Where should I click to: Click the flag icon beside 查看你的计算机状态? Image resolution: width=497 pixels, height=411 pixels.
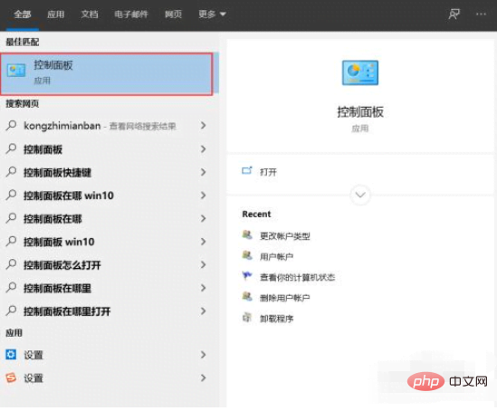point(247,276)
